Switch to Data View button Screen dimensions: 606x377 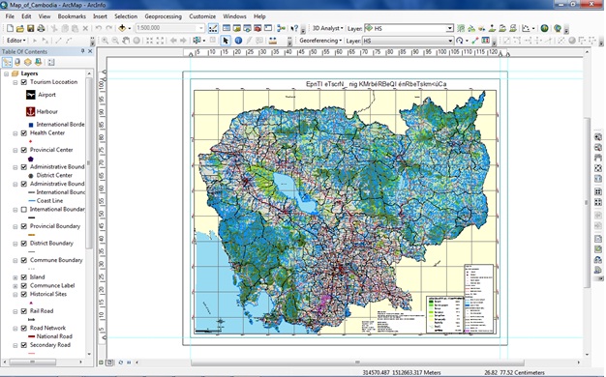pyautogui.click(x=101, y=362)
